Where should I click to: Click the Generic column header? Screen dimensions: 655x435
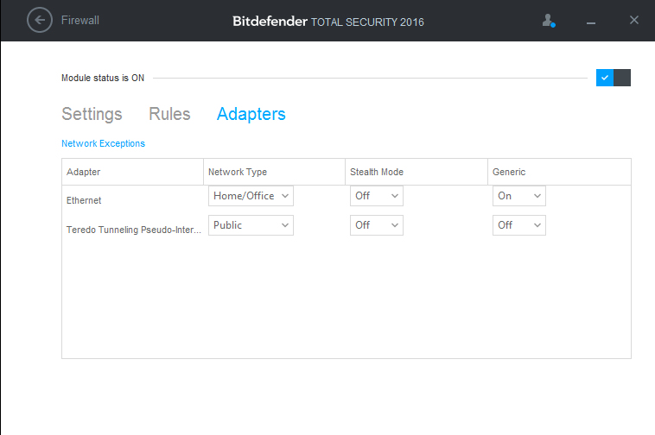[x=559, y=172]
